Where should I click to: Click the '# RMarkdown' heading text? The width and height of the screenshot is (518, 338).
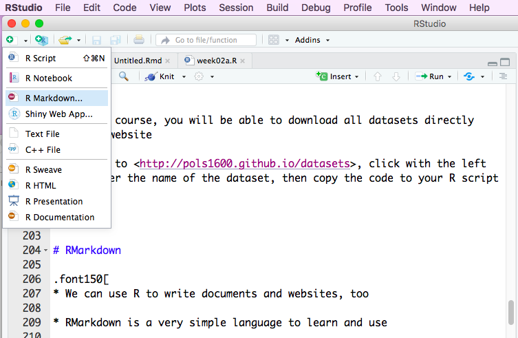pos(87,250)
